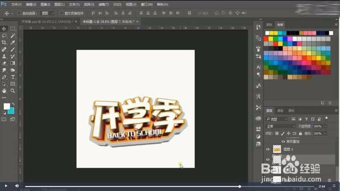Open the Character panel icon (A)
Image resolution: width=340 pixels, height=191 pixels.
[258, 67]
